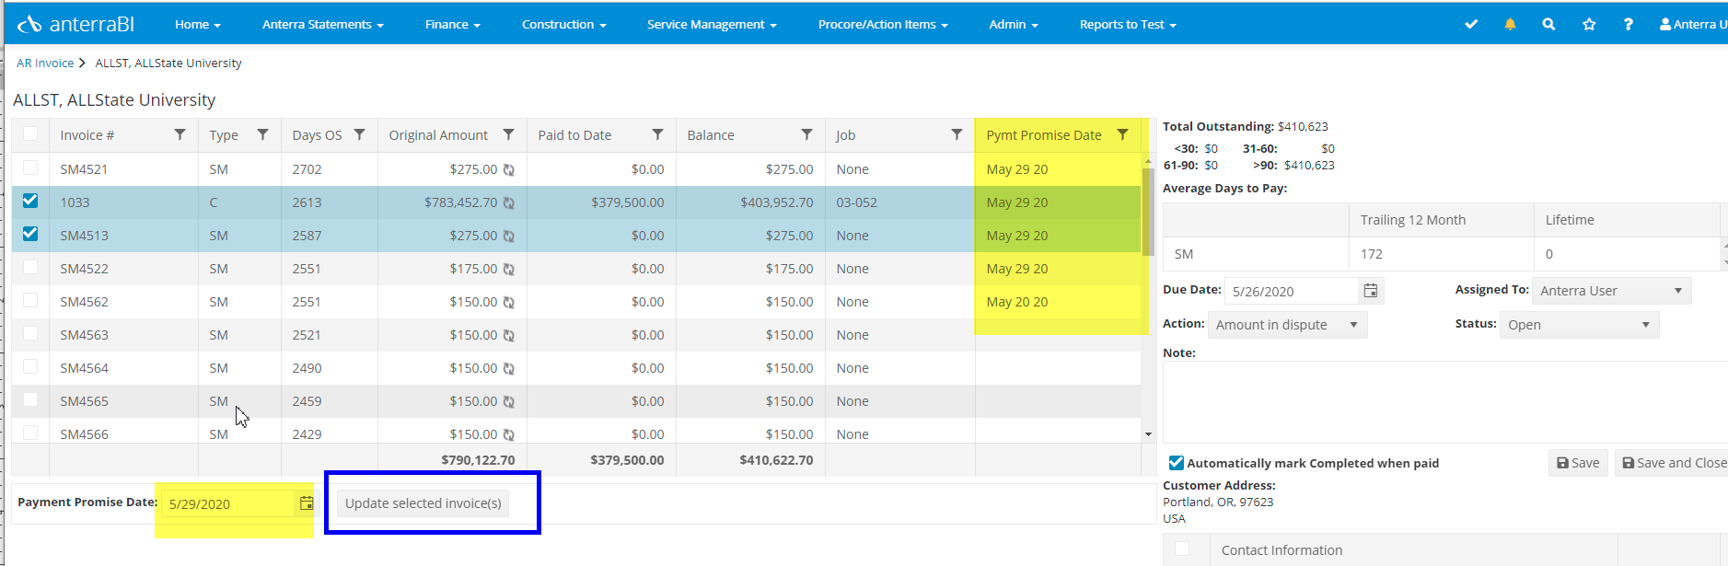1728x566 pixels.
Task: Filter the Balance column
Action: (x=806, y=134)
